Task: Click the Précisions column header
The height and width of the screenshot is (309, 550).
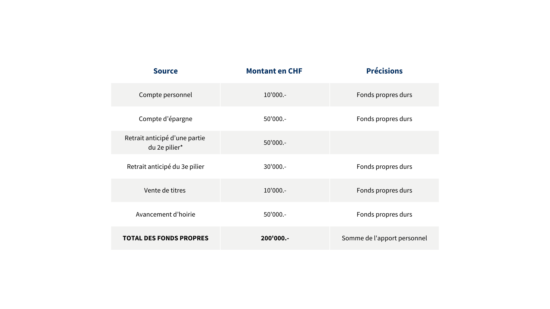Action: [384, 71]
